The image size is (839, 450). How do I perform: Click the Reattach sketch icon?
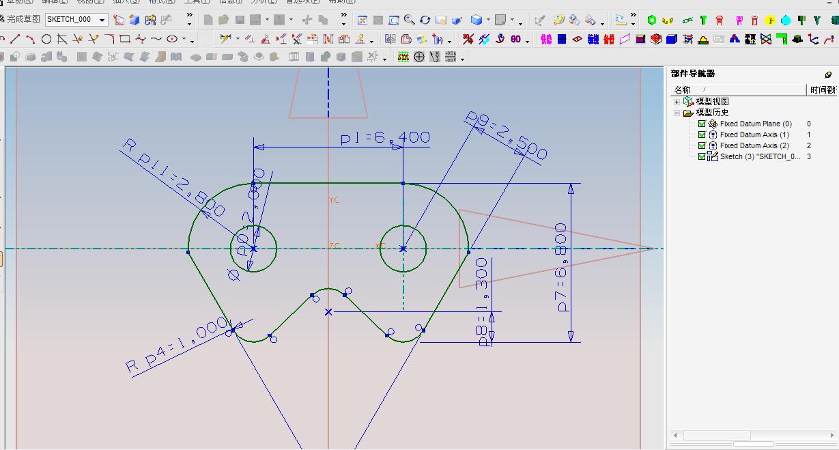tap(151, 20)
